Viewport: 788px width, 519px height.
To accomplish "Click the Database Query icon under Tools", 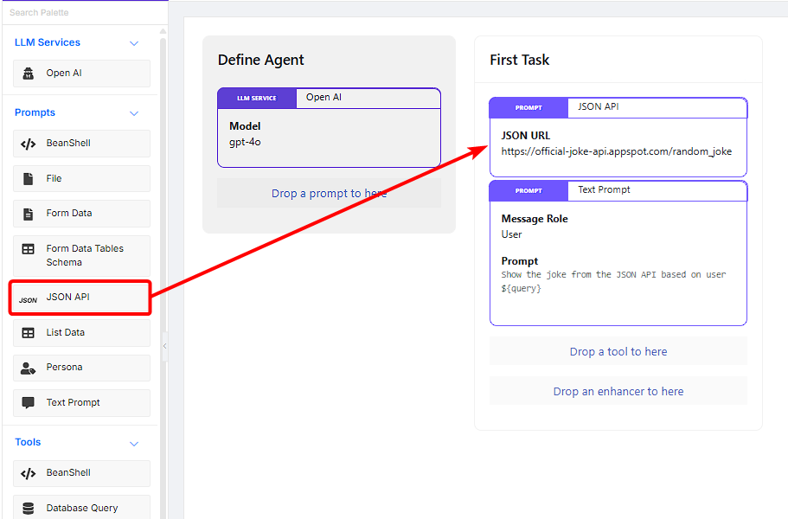I will [29, 509].
